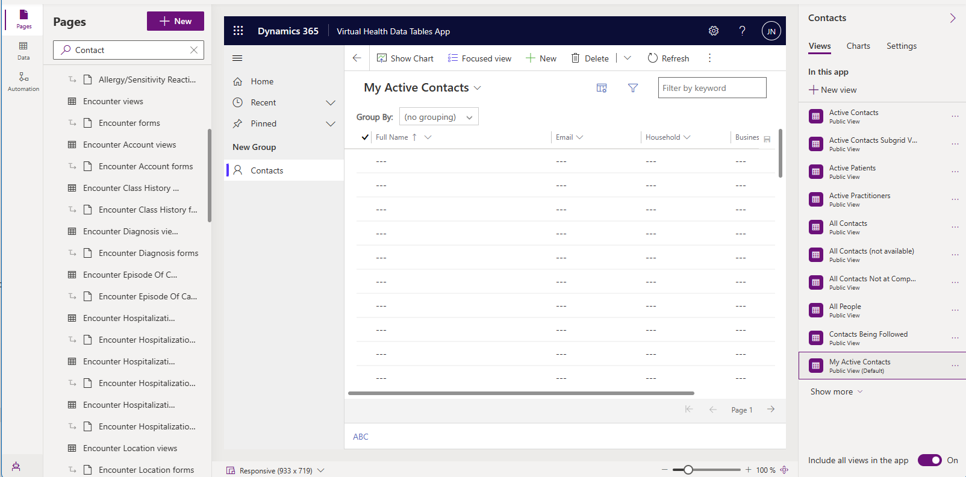Click the virtual agent icon at bottom left
This screenshot has width=966, height=477.
pos(16,466)
